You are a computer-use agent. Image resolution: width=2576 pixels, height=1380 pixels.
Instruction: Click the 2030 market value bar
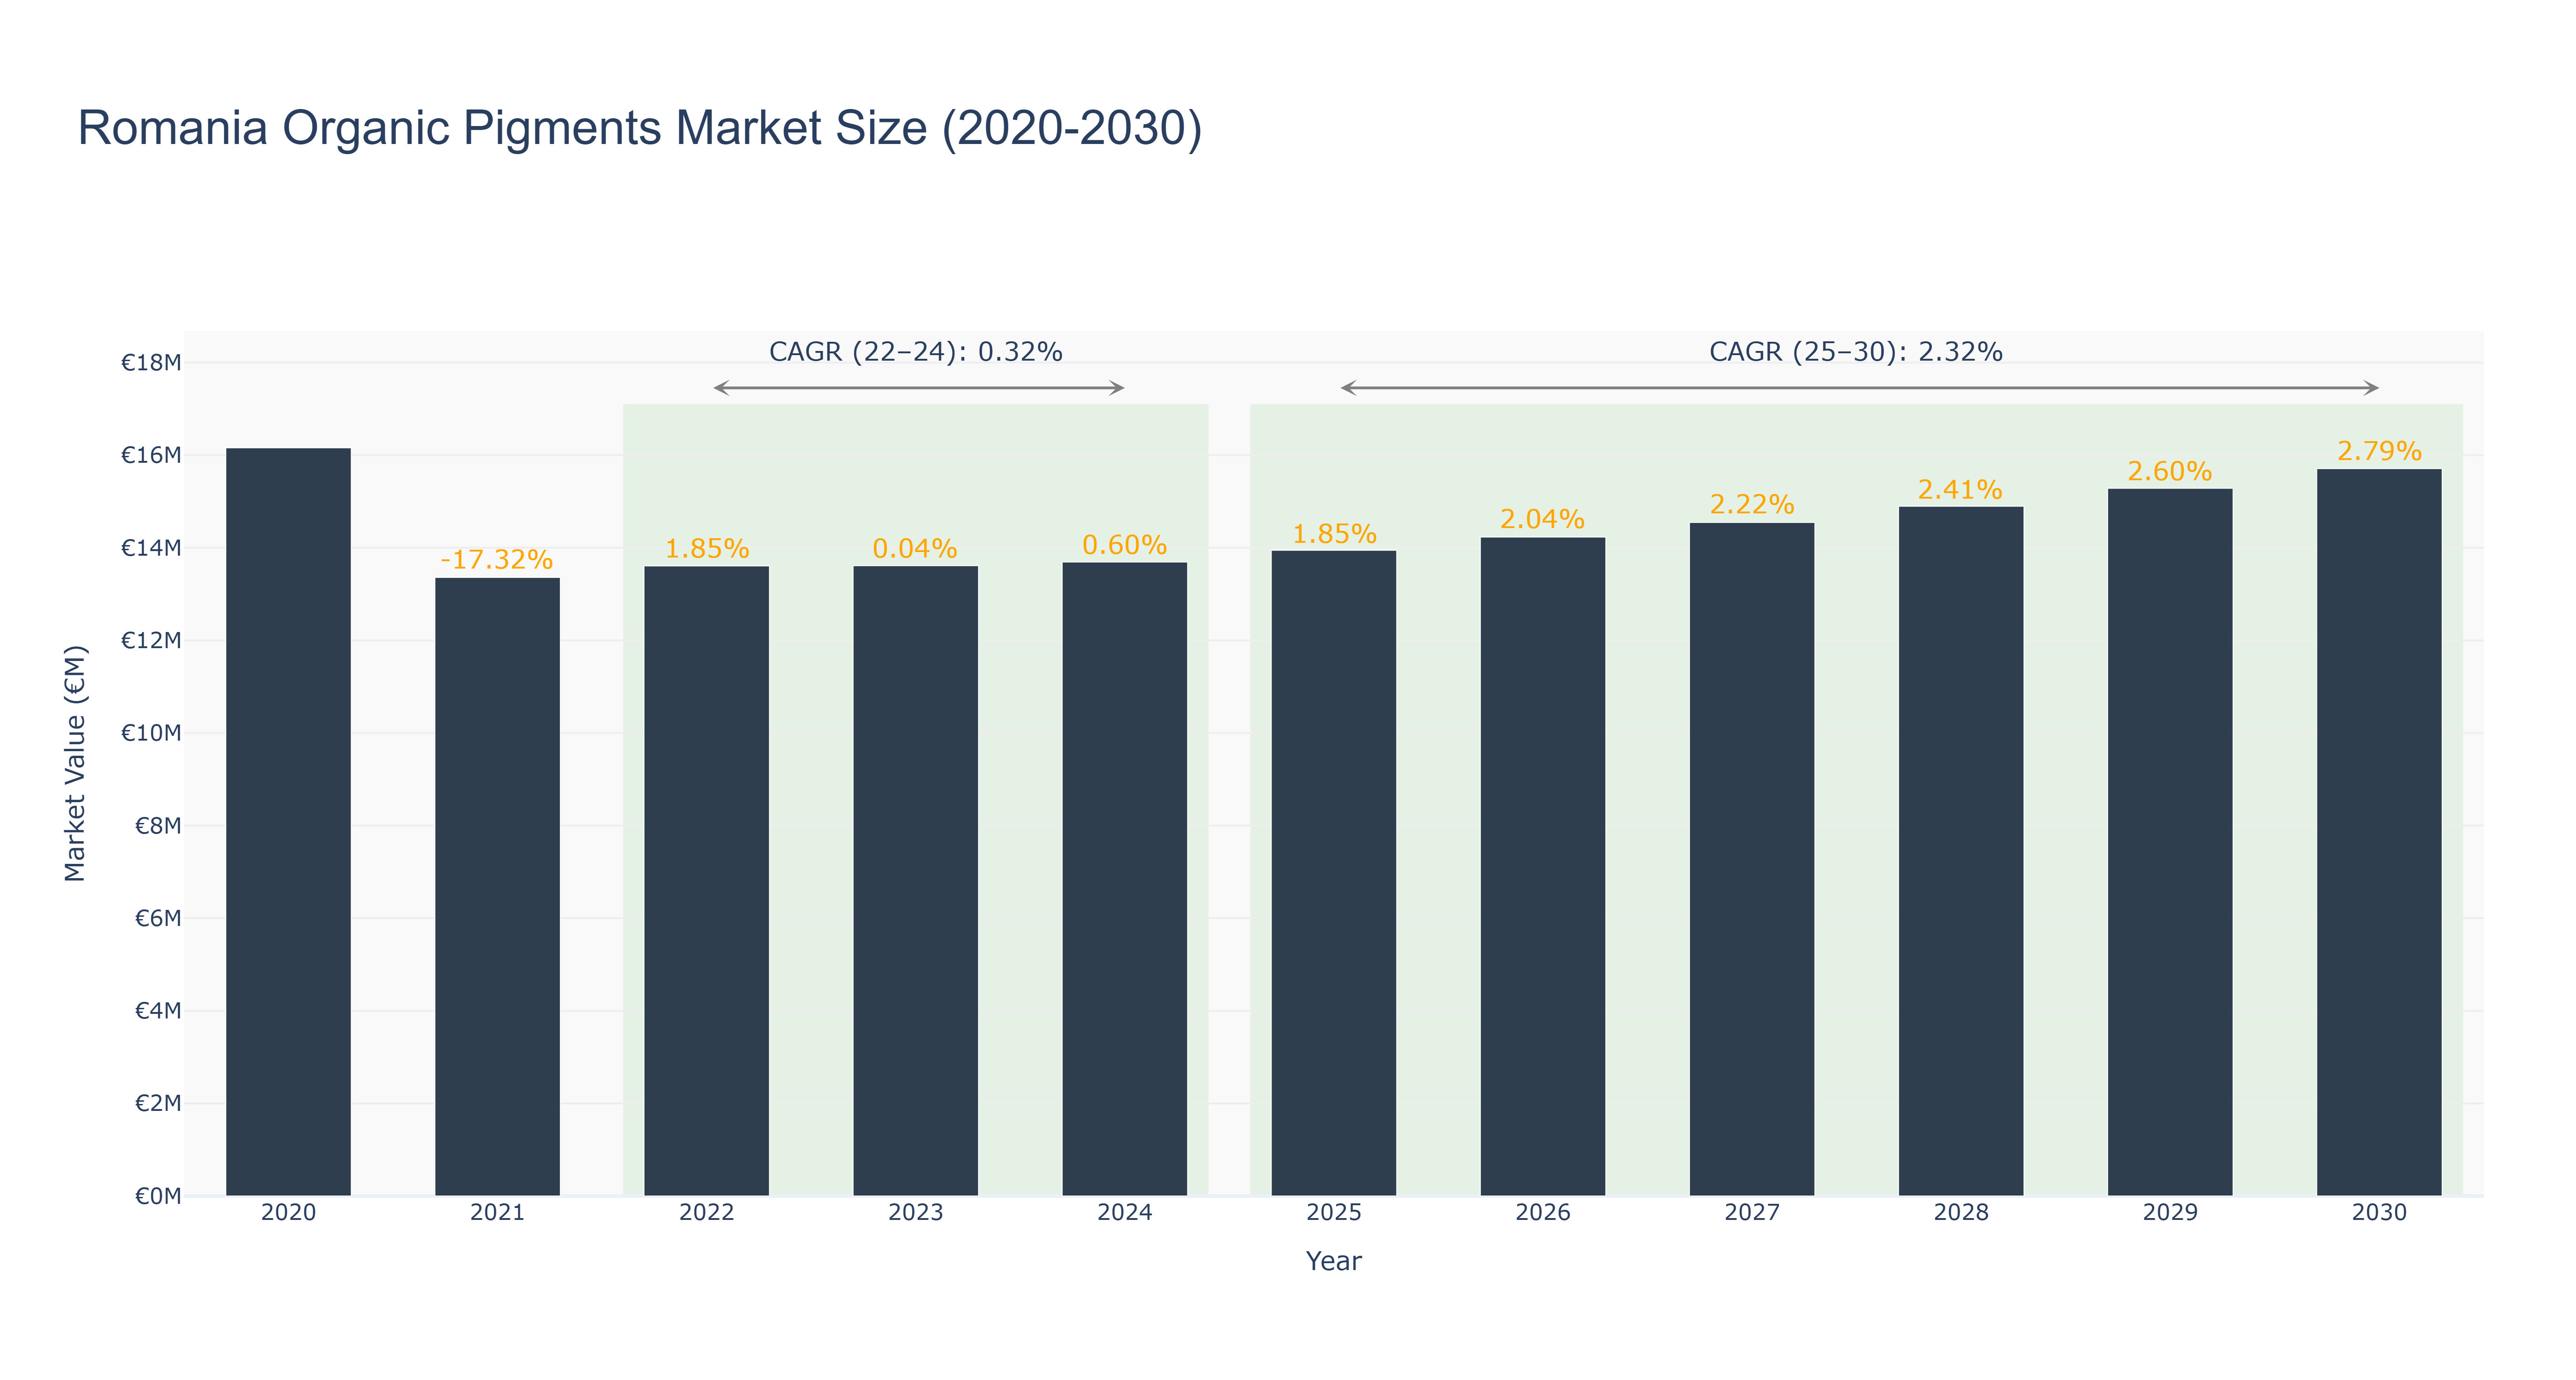point(2379,832)
